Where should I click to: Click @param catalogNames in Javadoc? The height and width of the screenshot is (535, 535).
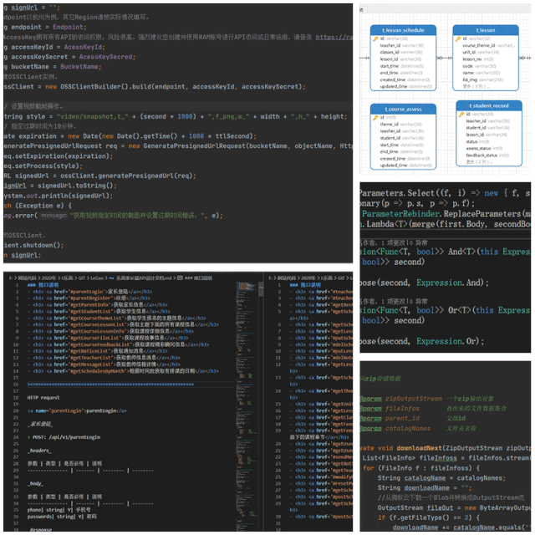pyautogui.click(x=395, y=429)
